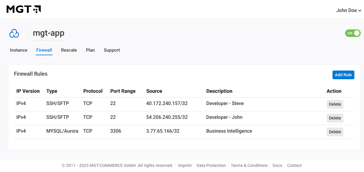Click the Description column header
364x172 pixels.
pos(219,91)
